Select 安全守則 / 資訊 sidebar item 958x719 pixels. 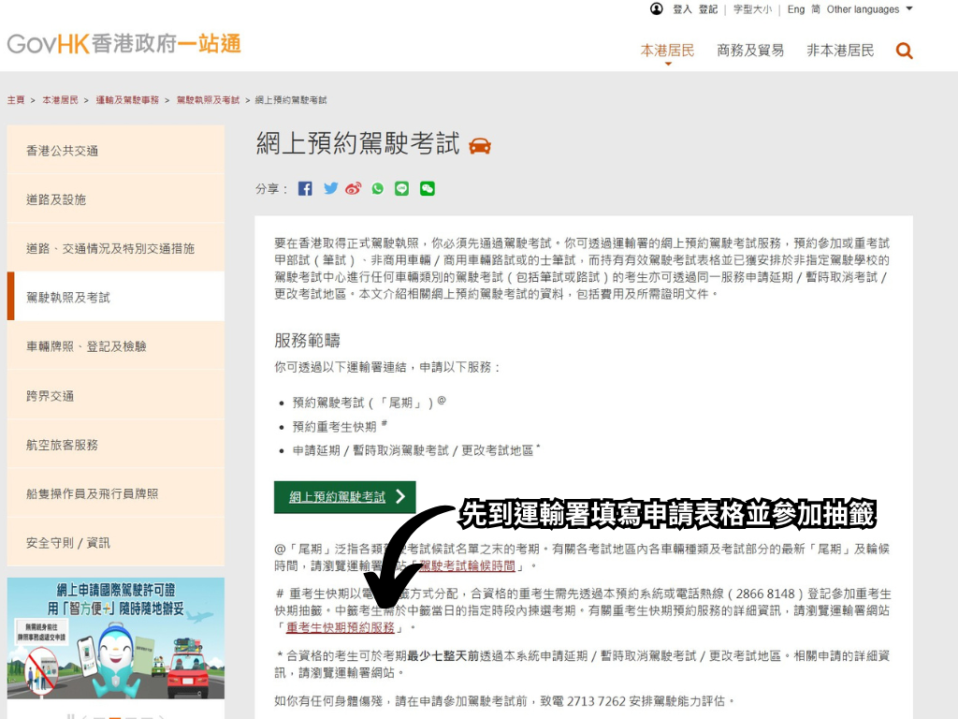[116, 542]
